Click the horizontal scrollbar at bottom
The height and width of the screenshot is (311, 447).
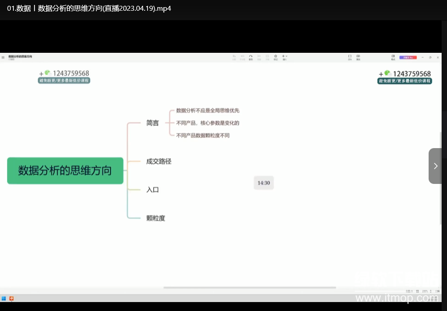(x=249, y=288)
